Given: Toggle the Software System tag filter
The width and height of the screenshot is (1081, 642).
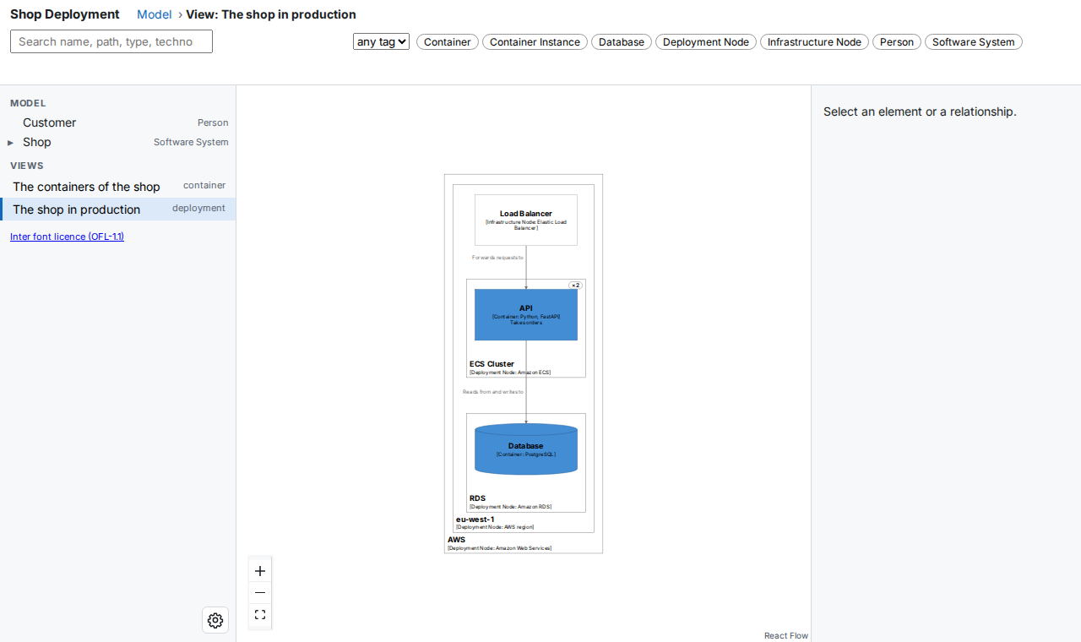Looking at the screenshot, I should click(x=974, y=42).
